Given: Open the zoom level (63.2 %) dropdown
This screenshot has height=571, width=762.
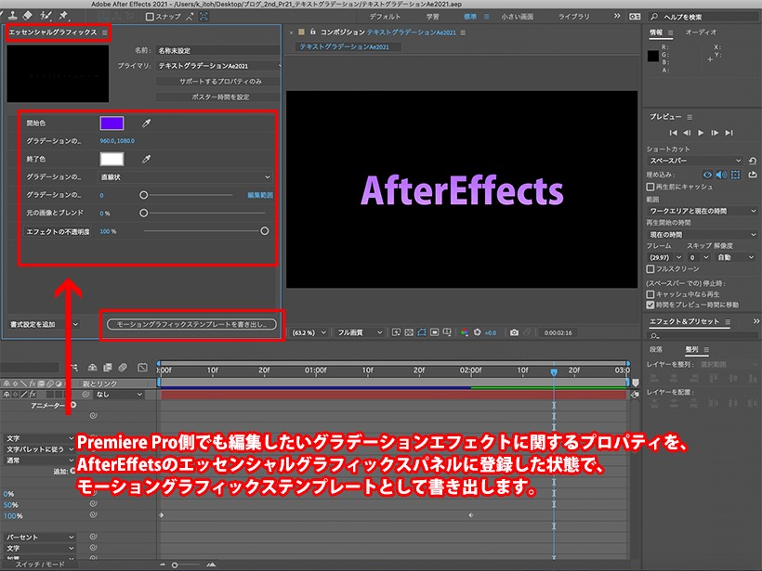Looking at the screenshot, I should (309, 332).
